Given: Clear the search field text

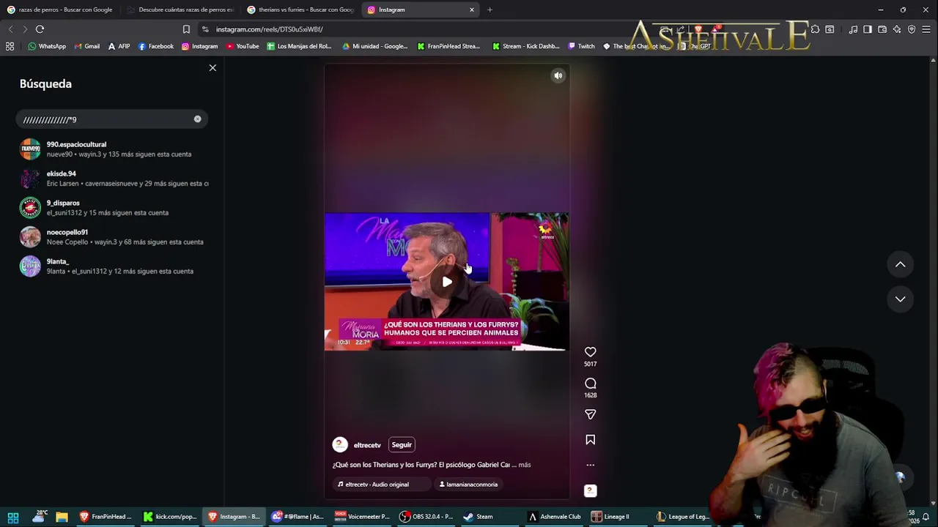Looking at the screenshot, I should pos(197,119).
